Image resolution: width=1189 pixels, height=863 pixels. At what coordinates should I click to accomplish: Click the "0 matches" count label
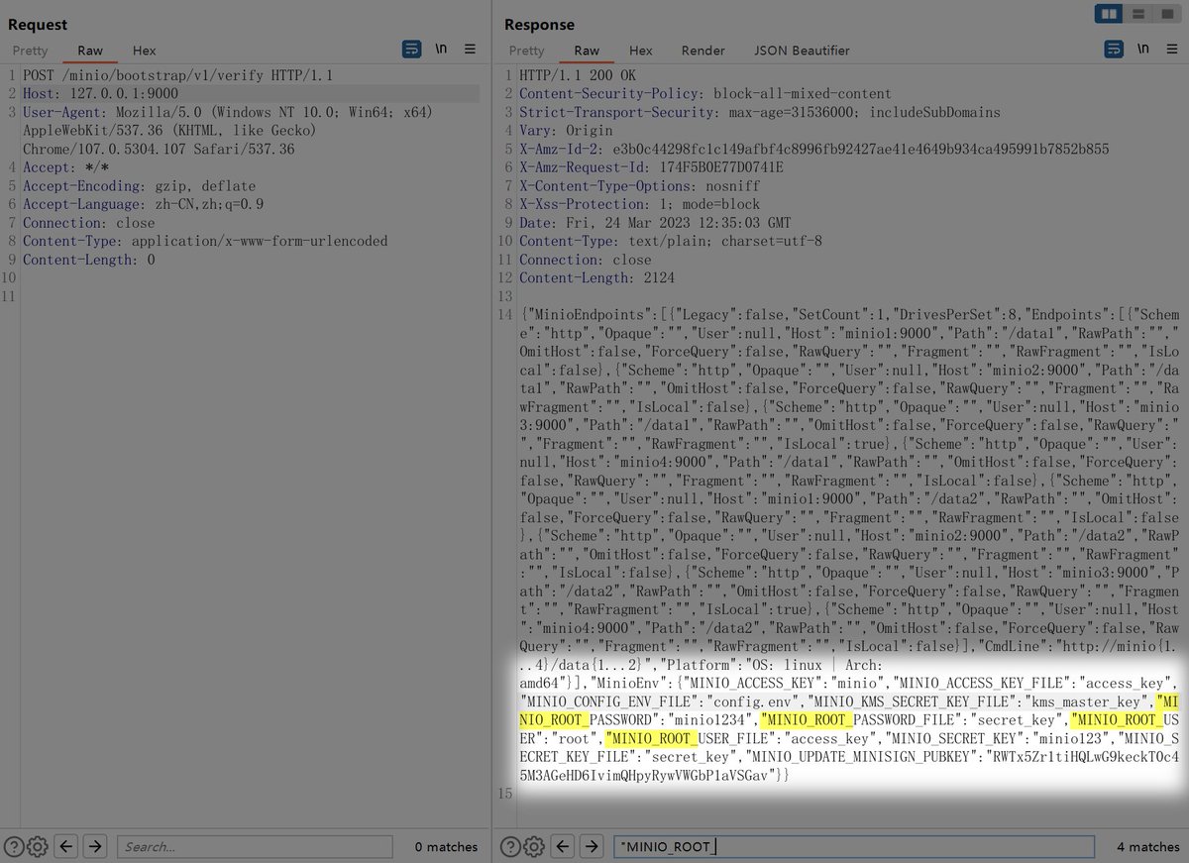pyautogui.click(x=446, y=846)
